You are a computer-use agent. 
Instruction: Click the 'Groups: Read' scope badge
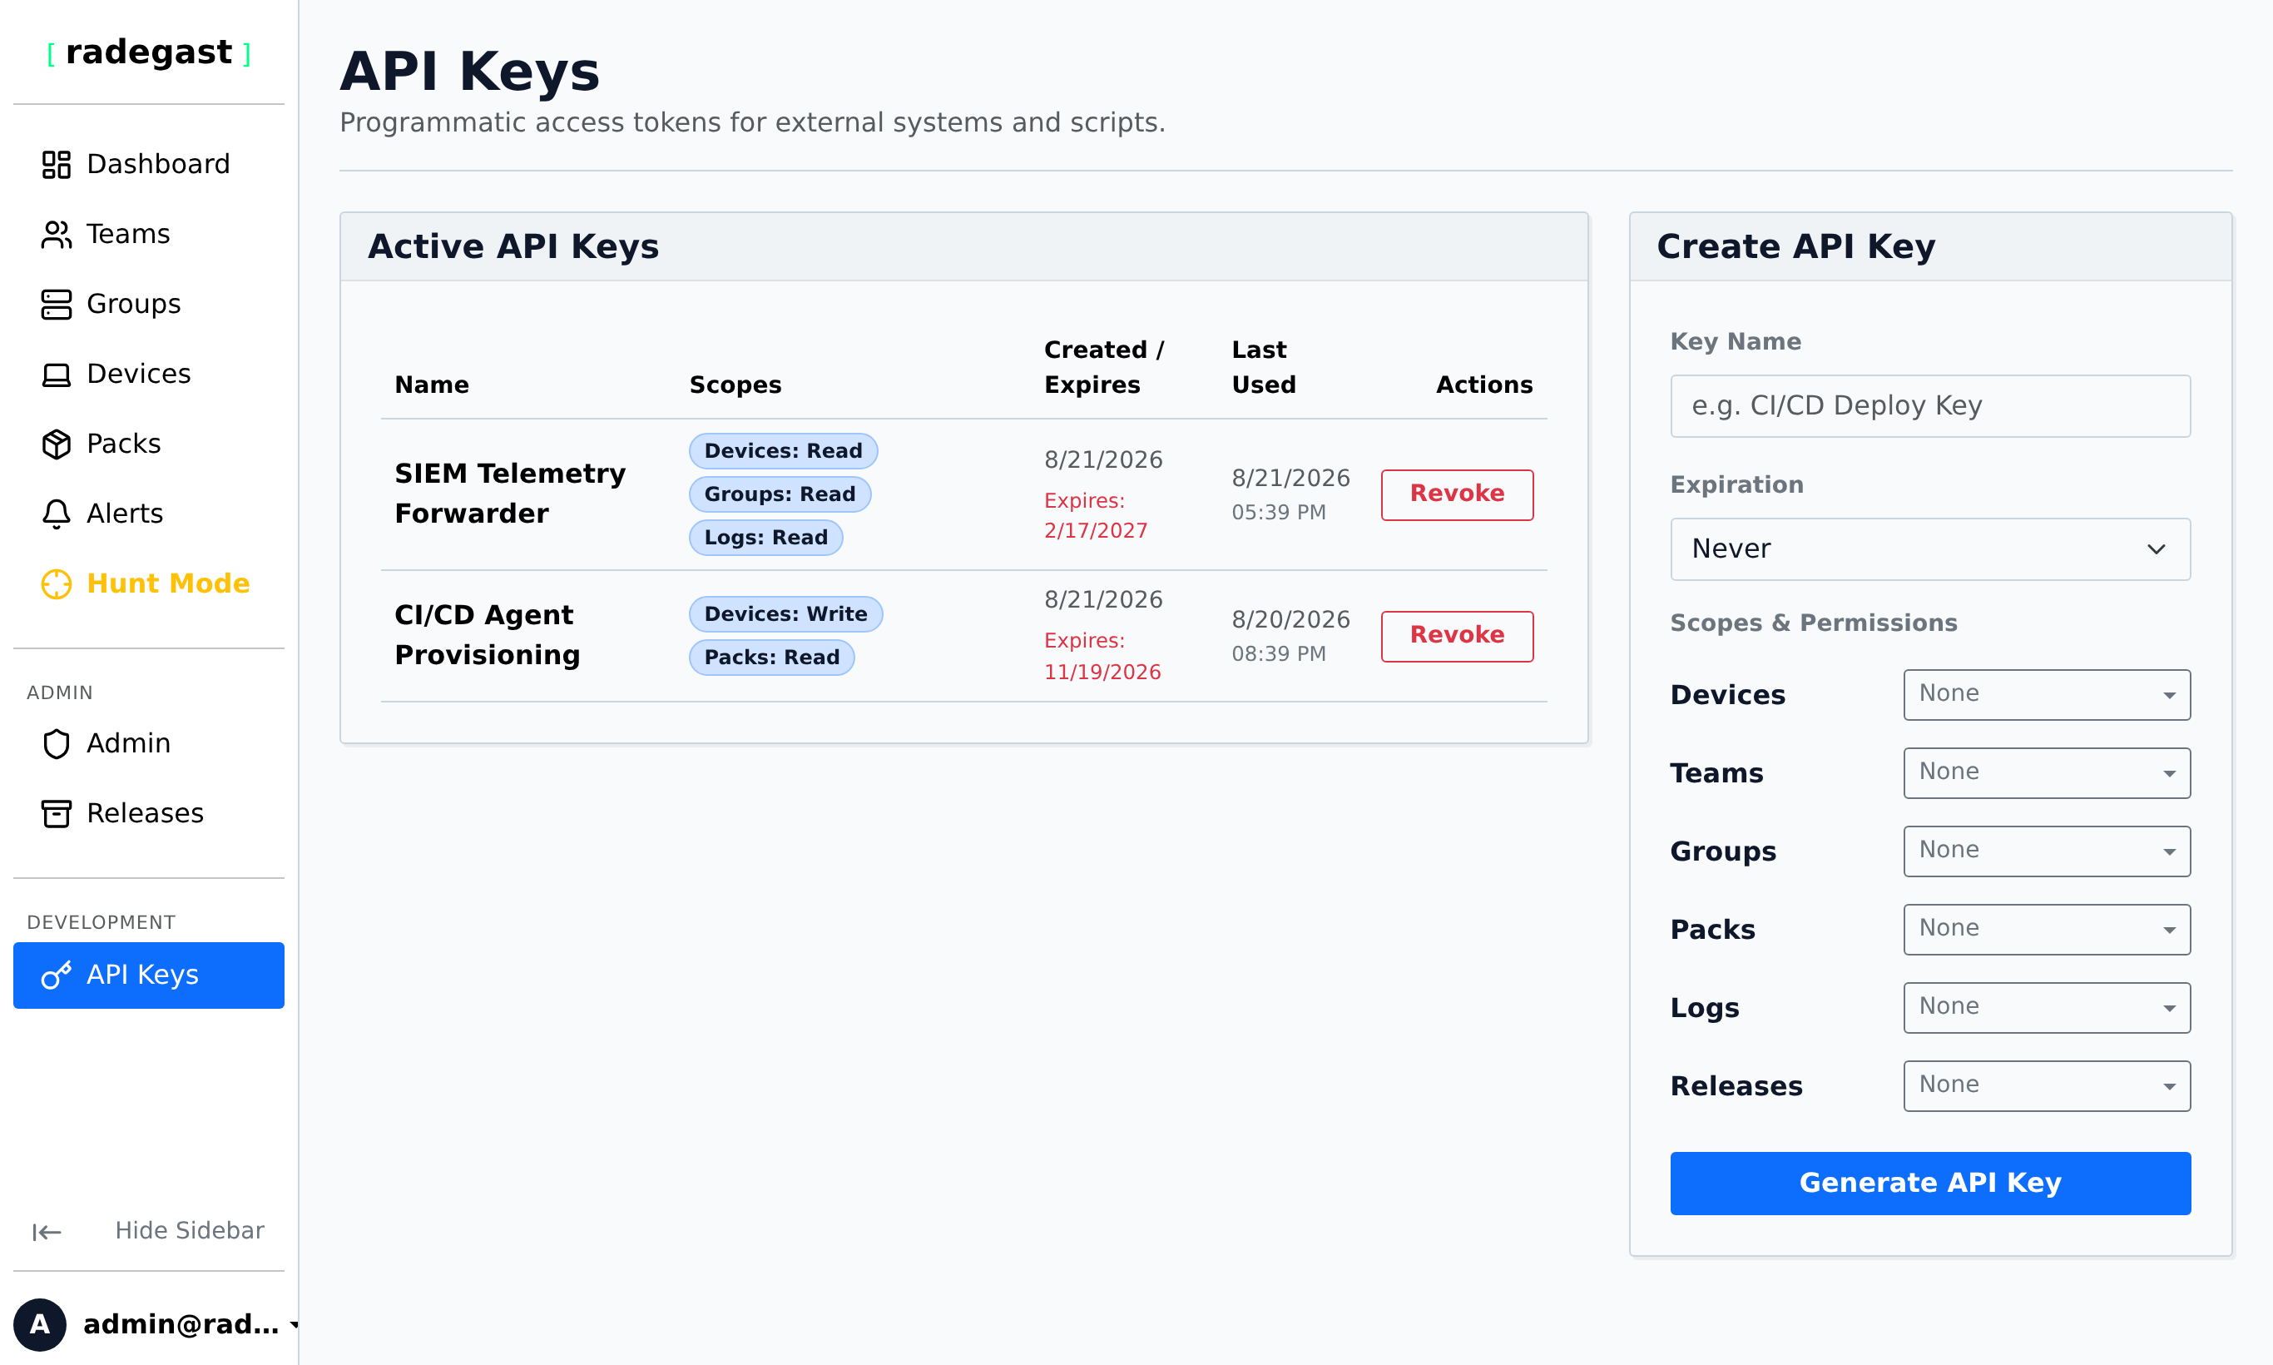click(x=780, y=494)
